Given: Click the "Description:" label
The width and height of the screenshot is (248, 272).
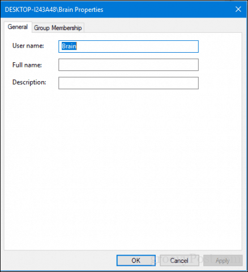Looking at the screenshot, I should tap(29, 82).
